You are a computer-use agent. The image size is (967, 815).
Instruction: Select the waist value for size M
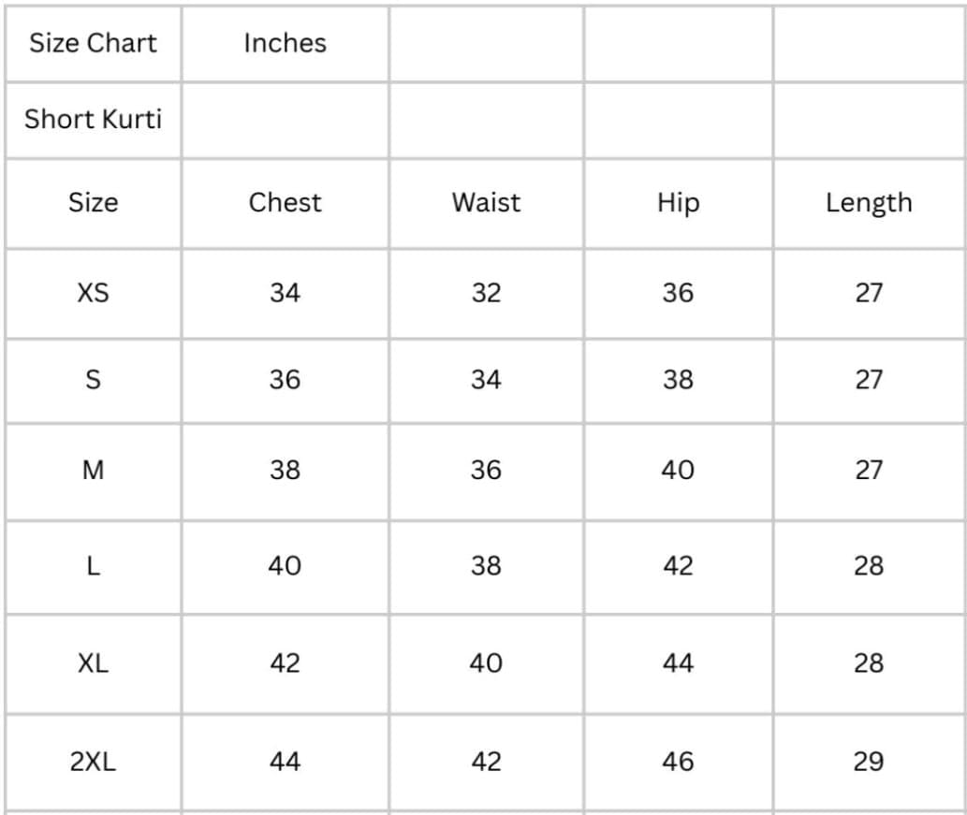coord(486,470)
